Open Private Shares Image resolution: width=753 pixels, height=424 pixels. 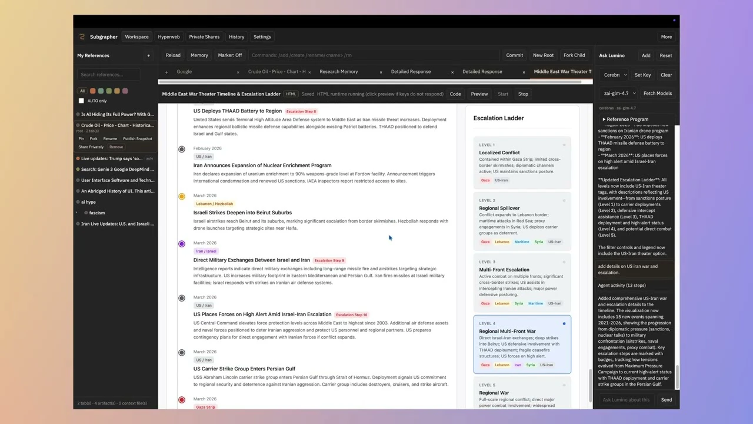tap(204, 37)
